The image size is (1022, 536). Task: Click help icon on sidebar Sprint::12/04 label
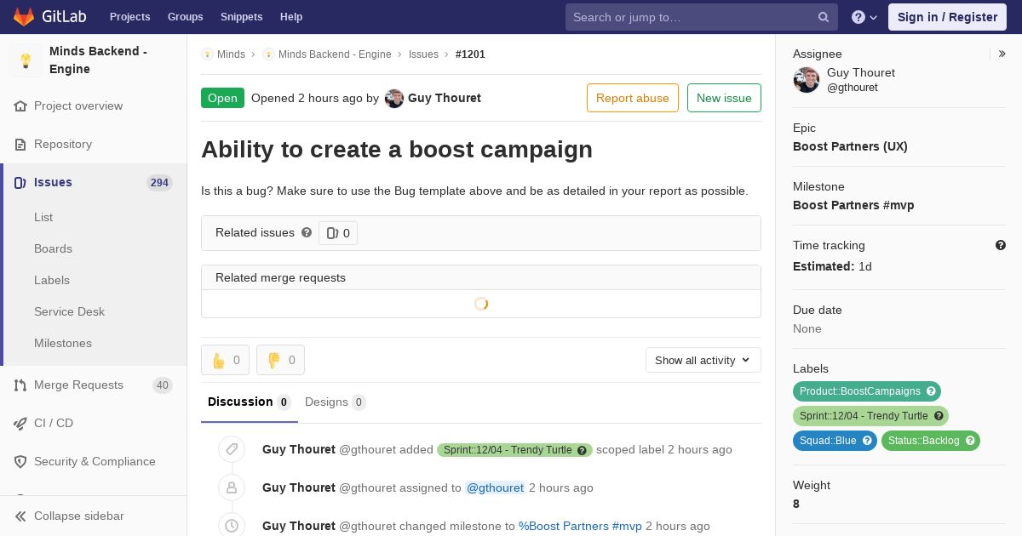click(939, 416)
